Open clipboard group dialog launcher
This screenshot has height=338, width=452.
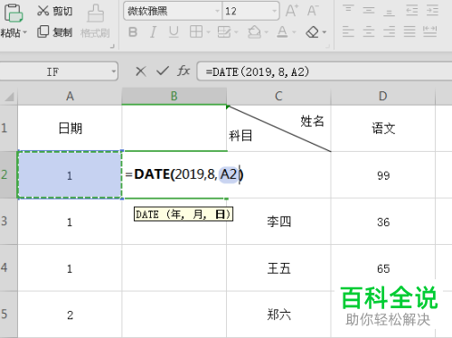click(x=112, y=46)
